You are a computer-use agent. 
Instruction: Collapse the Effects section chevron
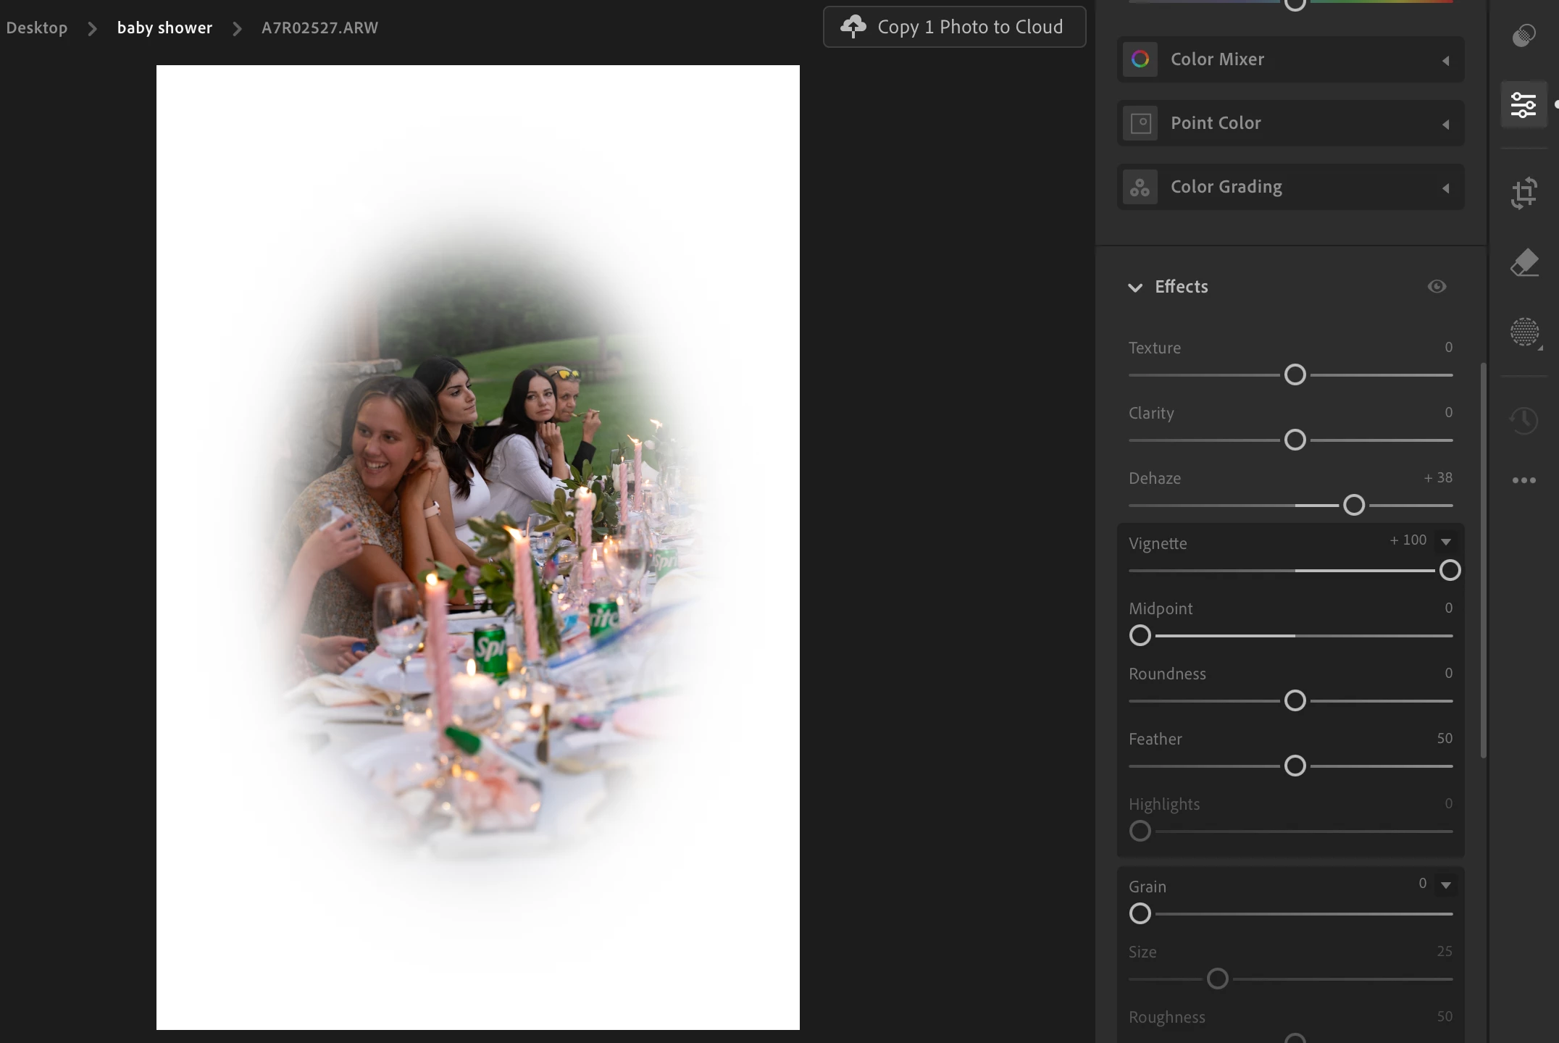(1135, 288)
